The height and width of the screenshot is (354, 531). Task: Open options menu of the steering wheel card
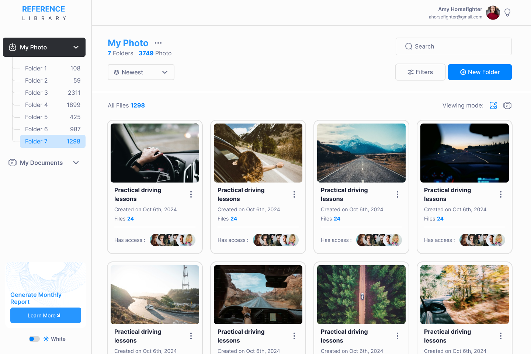pos(191,194)
